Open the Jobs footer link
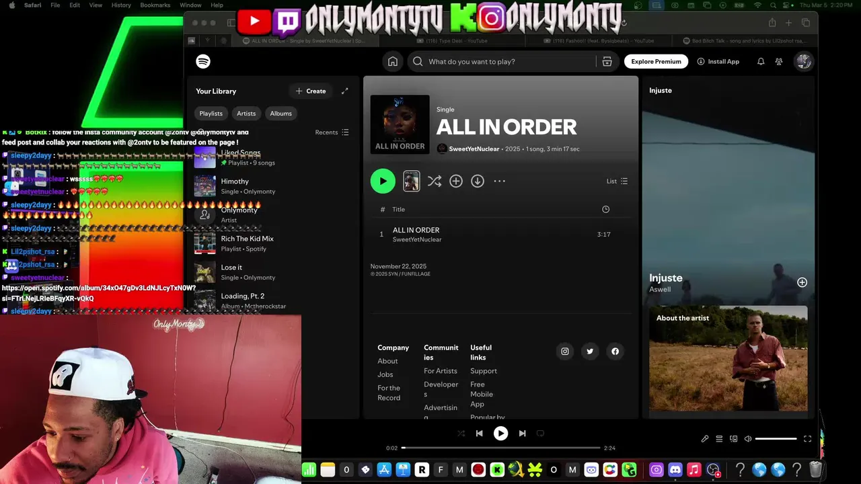 coord(385,374)
